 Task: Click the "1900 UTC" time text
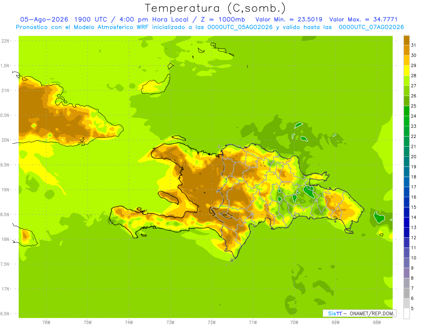point(91,19)
